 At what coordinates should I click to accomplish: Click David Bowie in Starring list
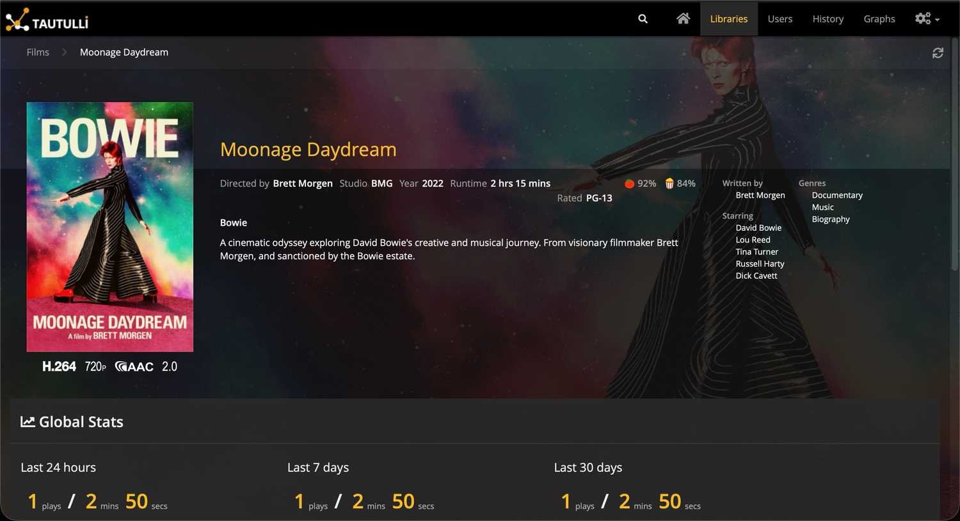[x=758, y=228]
